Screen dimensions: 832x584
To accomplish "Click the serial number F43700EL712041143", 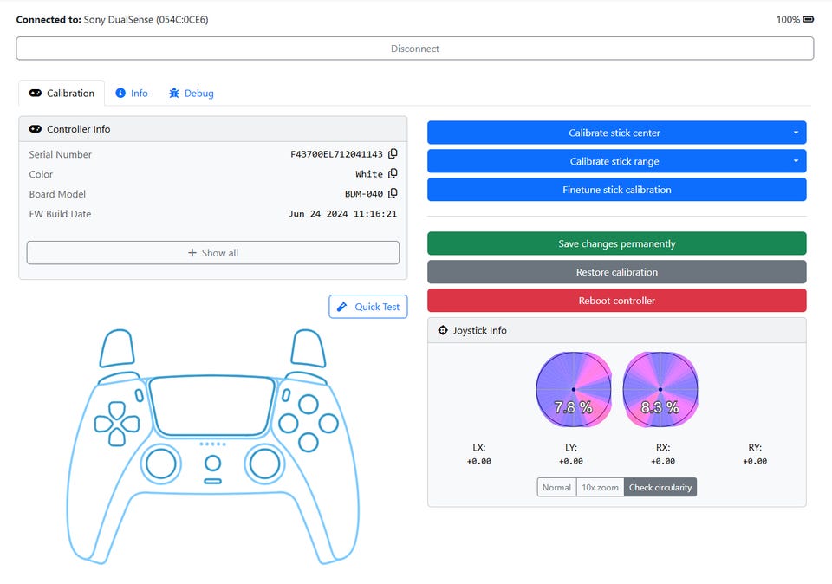I will pyautogui.click(x=336, y=154).
